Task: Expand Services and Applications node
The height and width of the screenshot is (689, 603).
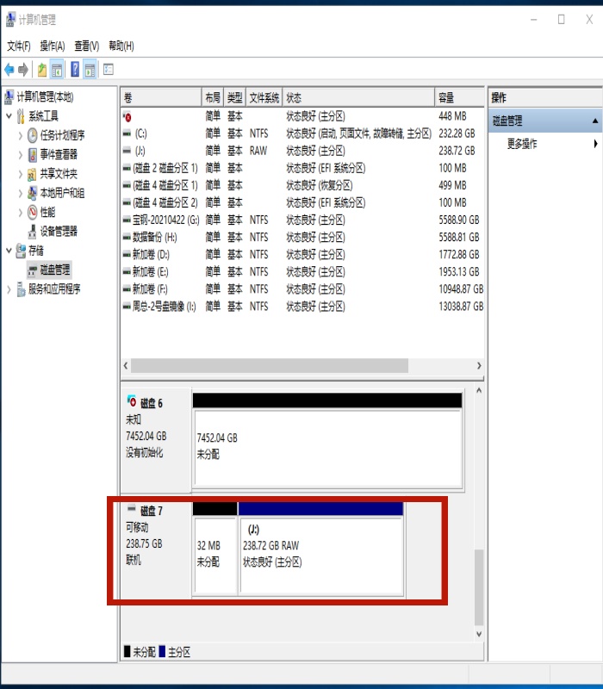Action: coord(9,289)
